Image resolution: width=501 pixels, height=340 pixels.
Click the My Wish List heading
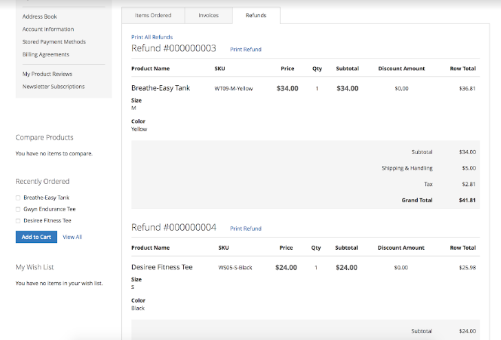34,267
